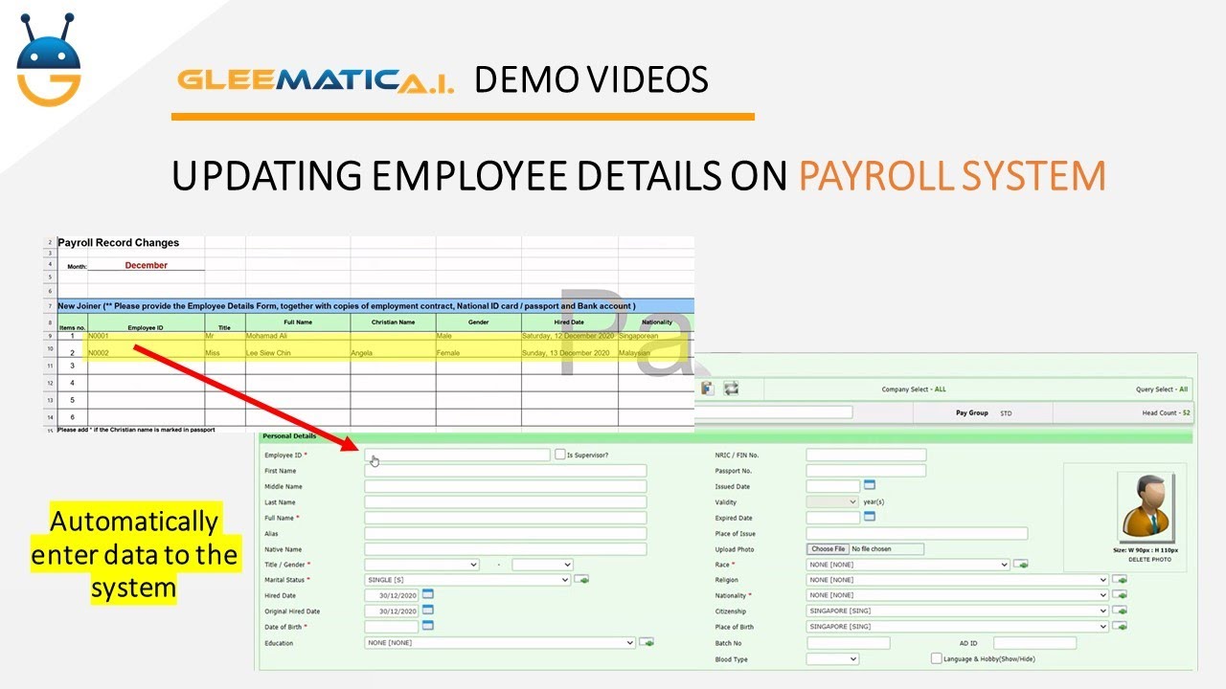Expand the Religion dropdown
Screen dimensions: 1226x689
(958, 580)
